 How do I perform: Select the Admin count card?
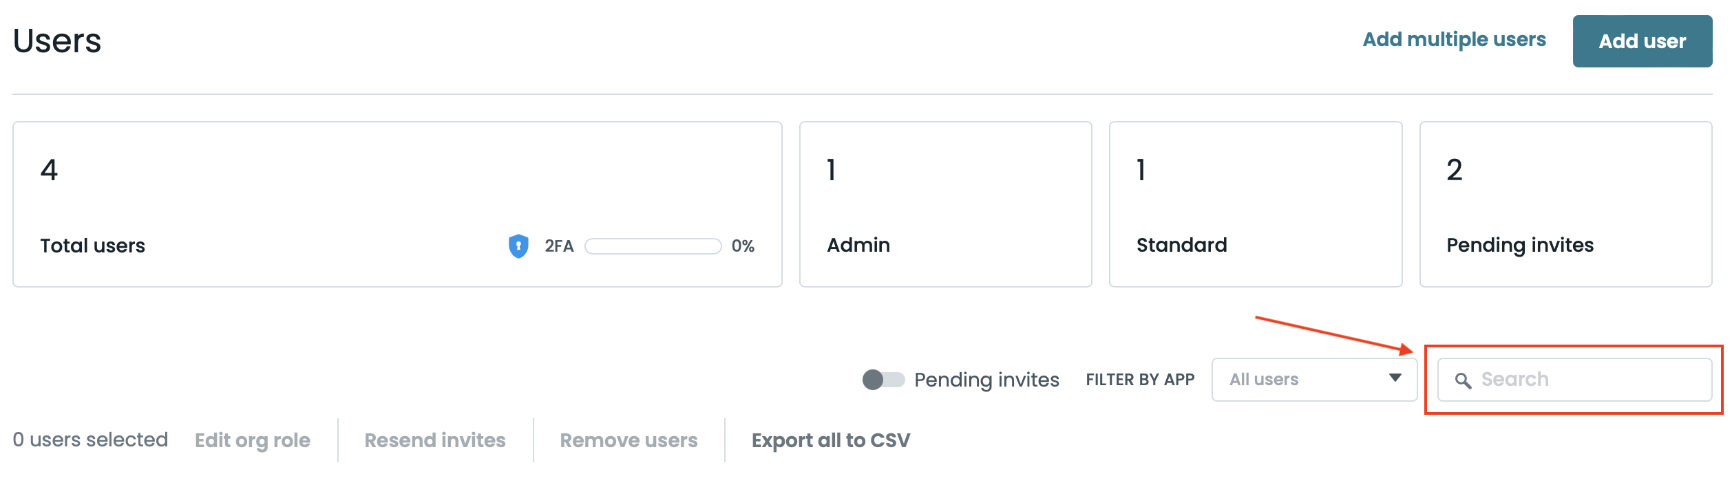945,204
